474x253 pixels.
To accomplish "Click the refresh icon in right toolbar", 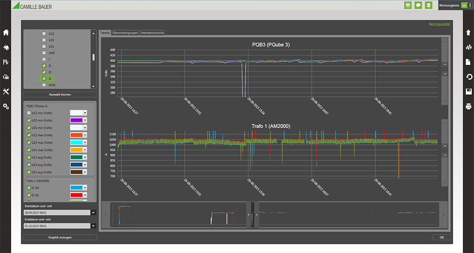I will 468,77.
